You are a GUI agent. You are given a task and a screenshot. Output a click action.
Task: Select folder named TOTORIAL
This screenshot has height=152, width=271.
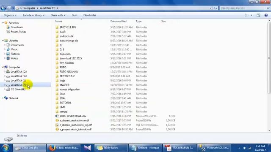(65, 103)
